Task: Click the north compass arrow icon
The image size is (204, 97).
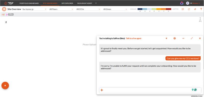Action: pos(200,20)
